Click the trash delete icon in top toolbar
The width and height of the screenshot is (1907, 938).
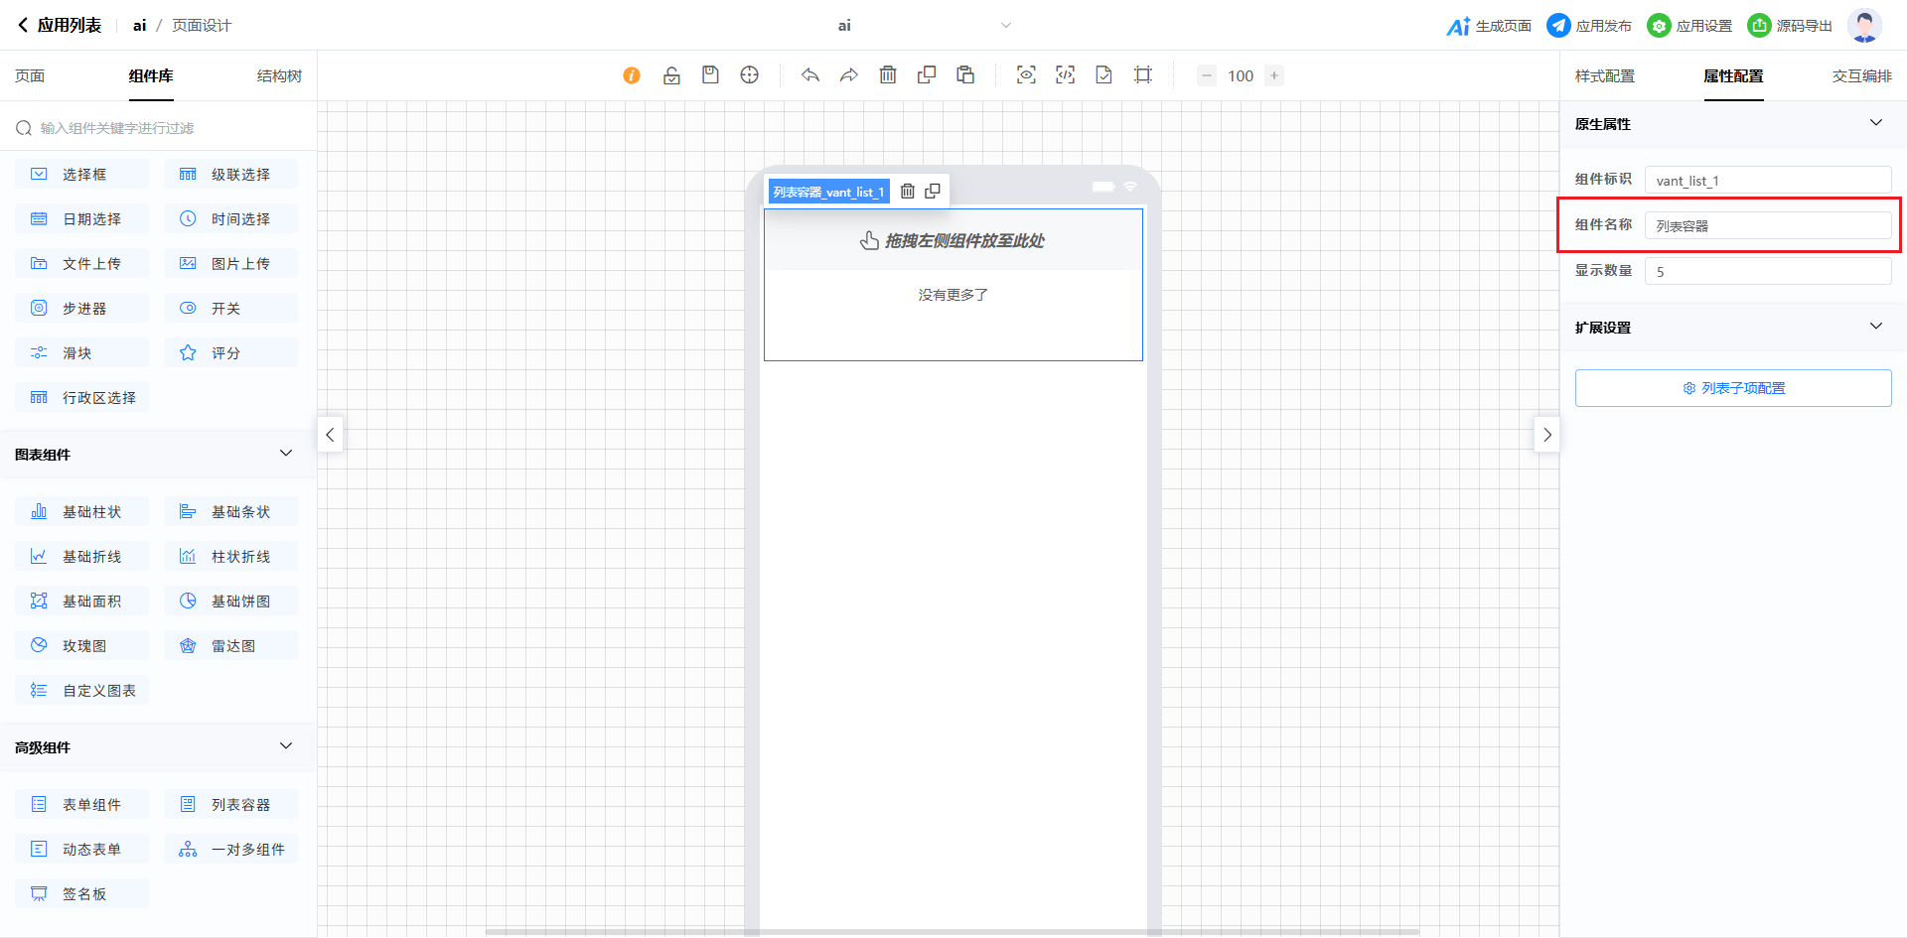(888, 75)
